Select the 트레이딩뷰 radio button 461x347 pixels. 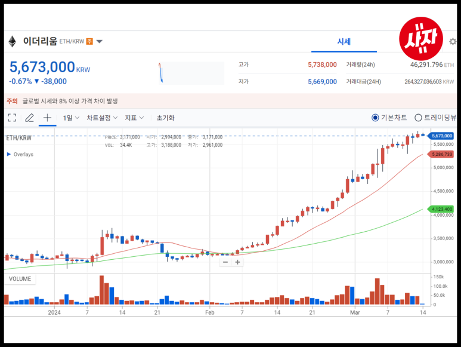pyautogui.click(x=418, y=118)
